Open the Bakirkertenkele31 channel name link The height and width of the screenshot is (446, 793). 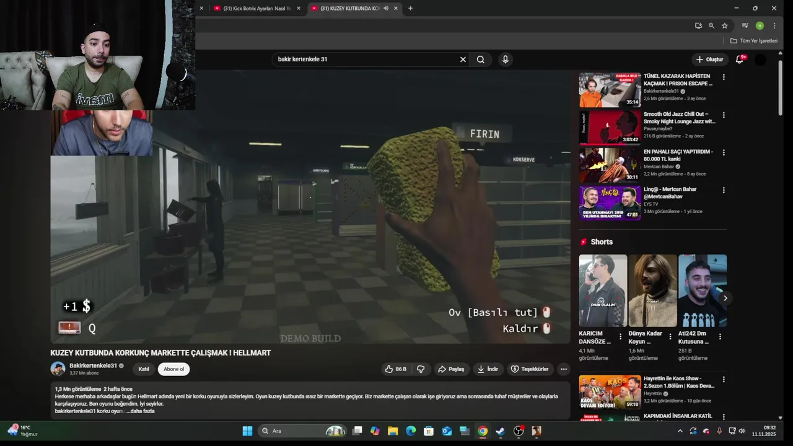(x=93, y=365)
